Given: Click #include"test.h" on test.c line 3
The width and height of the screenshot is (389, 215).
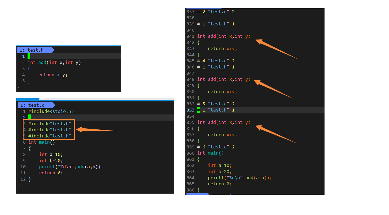Looking at the screenshot, I should 50,124.
